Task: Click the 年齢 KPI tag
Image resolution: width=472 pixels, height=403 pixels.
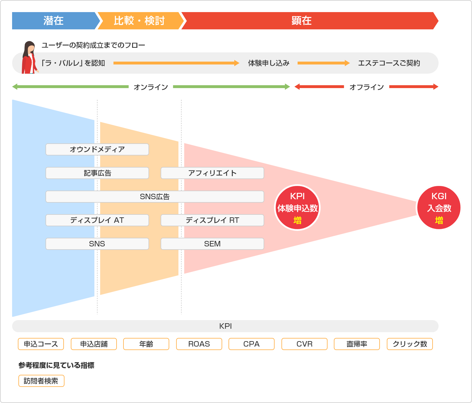Action: coord(146,344)
